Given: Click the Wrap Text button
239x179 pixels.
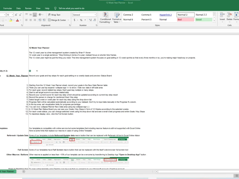Looking at the screenshot, I should tap(54, 15).
